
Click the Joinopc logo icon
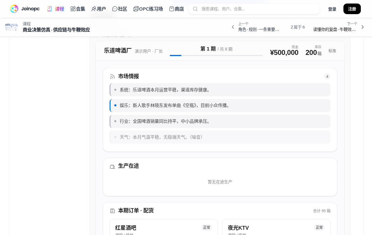point(14,9)
